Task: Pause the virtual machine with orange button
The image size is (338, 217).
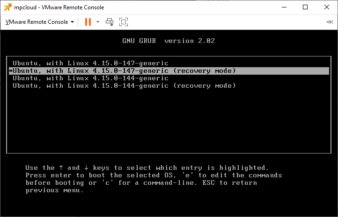Action: click(88, 22)
